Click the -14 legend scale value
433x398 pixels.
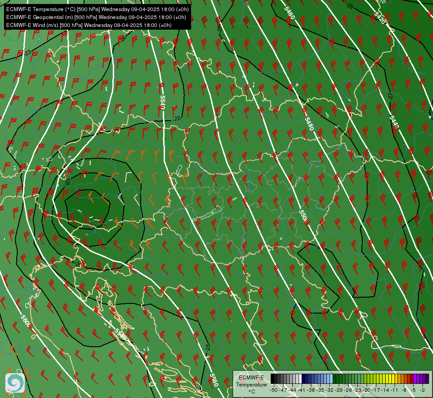[385, 390]
